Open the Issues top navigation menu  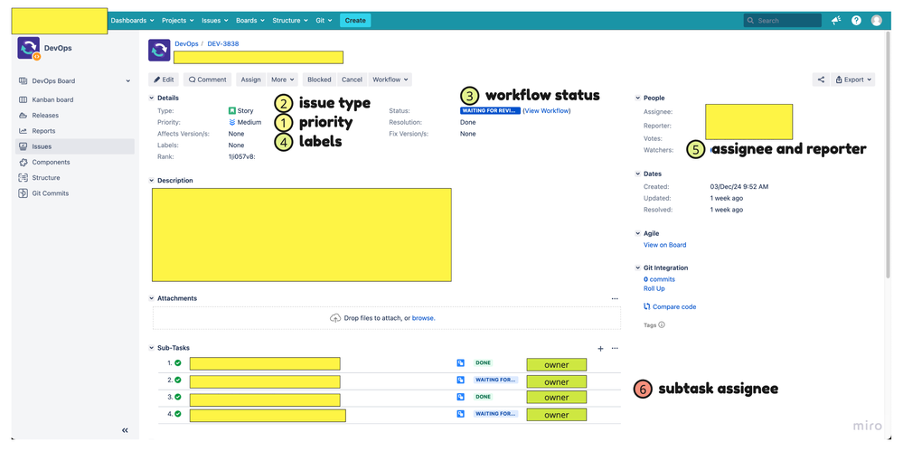pos(215,20)
